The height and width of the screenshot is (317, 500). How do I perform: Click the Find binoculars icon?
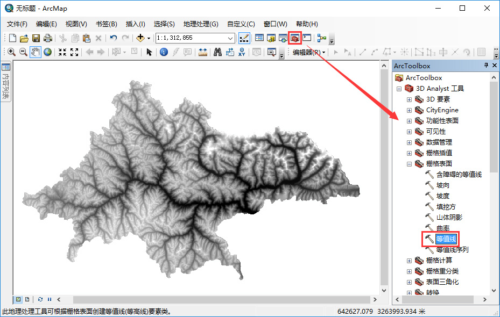pos(218,52)
